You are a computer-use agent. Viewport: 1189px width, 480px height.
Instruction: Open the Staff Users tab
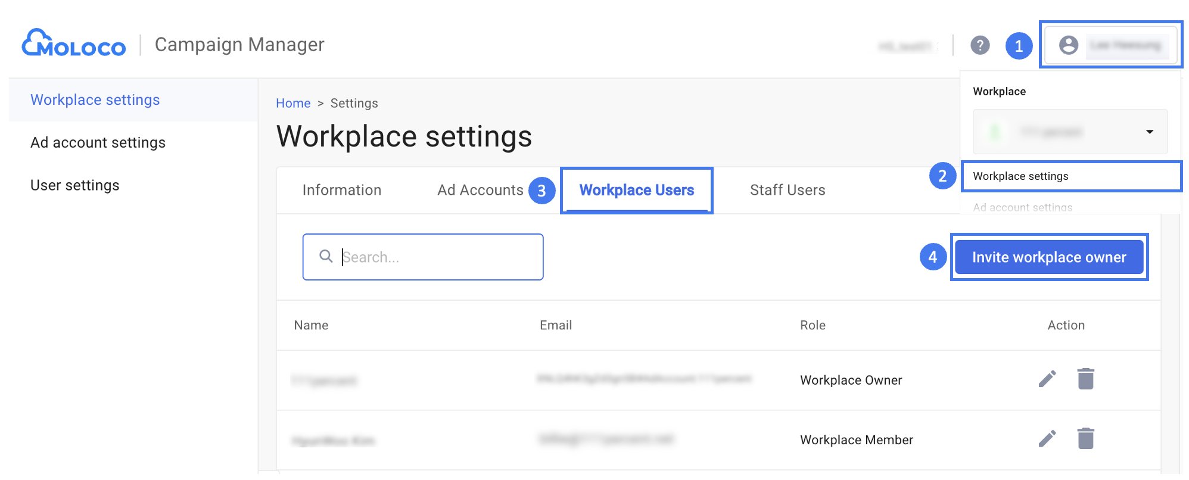(x=787, y=191)
